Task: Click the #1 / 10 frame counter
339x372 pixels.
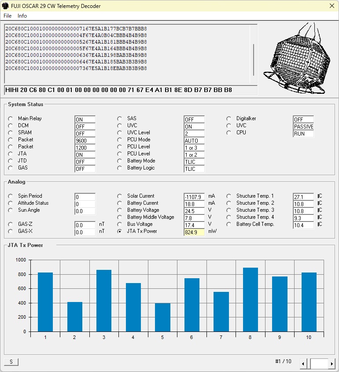Action: point(283,361)
